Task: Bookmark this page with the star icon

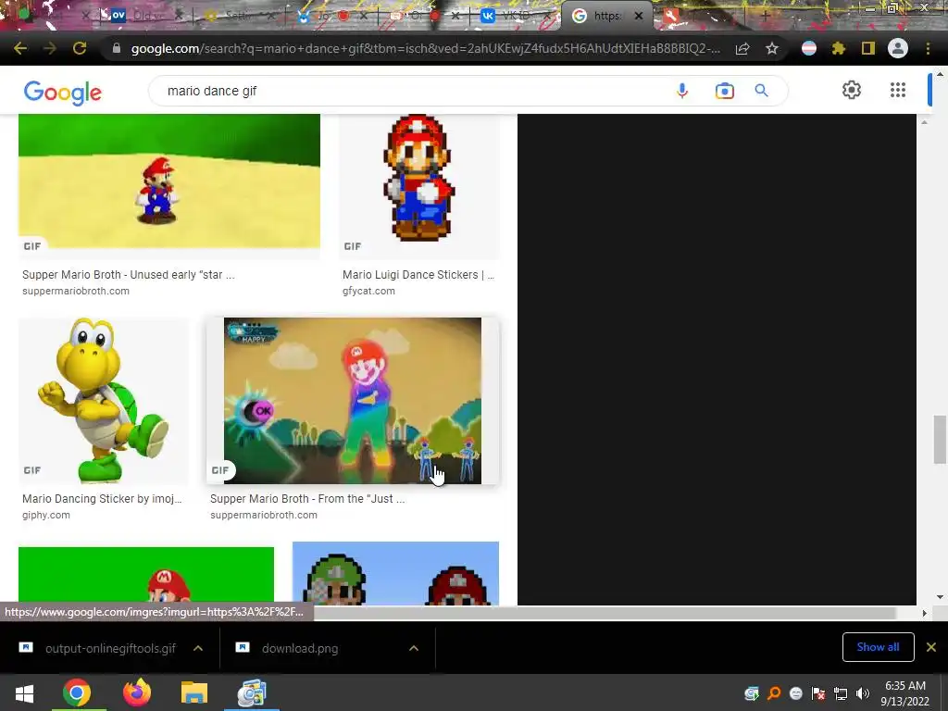Action: coord(772,48)
